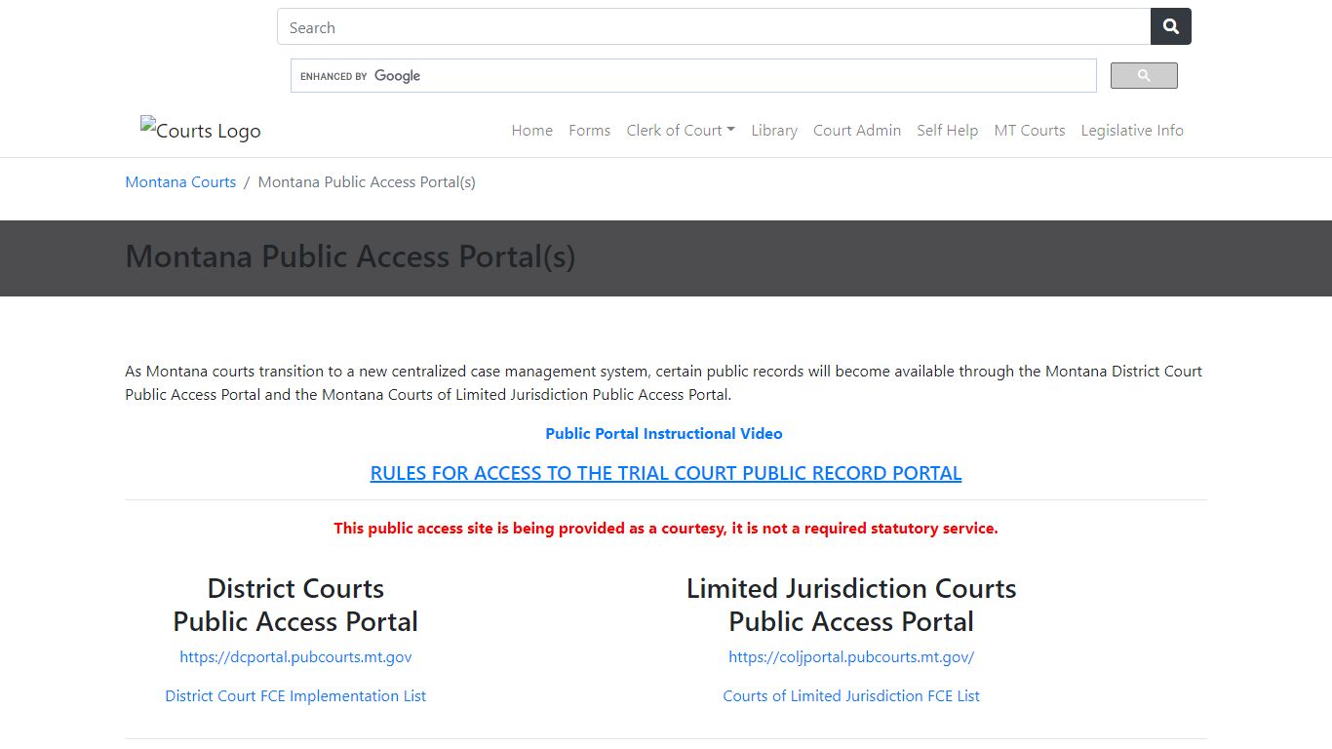Open Legislative Info in the navbar
1332x749 pixels.
pos(1132,131)
